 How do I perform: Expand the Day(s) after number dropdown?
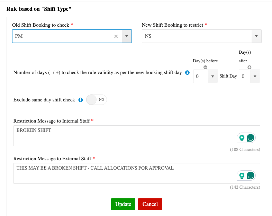[x=255, y=76]
